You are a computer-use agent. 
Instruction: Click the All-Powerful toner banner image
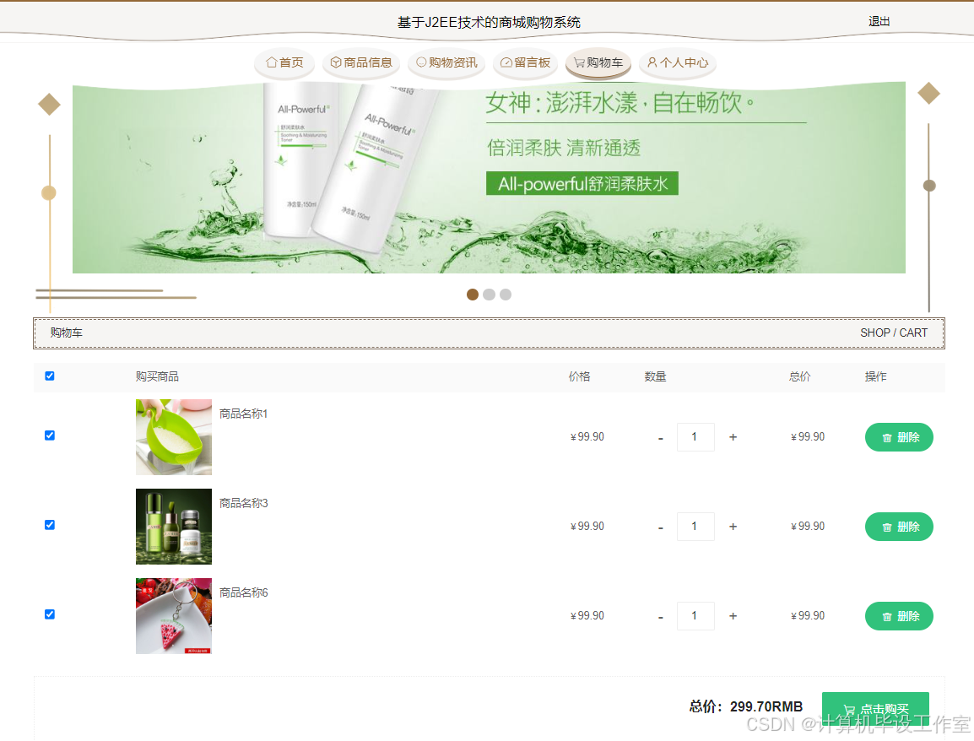489,177
